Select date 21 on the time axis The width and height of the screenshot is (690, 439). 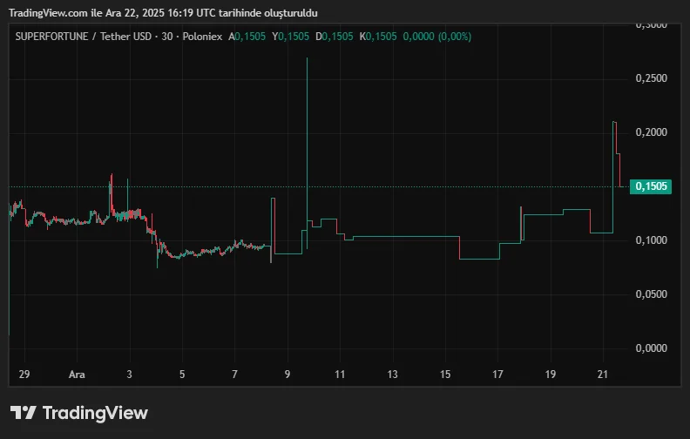(x=603, y=375)
